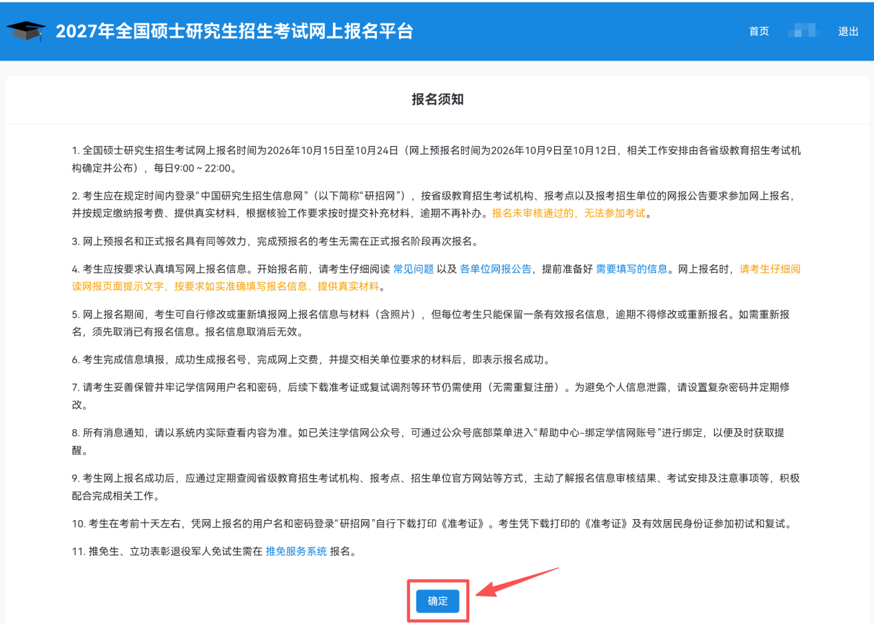Click the 报名须知 heading

pos(438,99)
